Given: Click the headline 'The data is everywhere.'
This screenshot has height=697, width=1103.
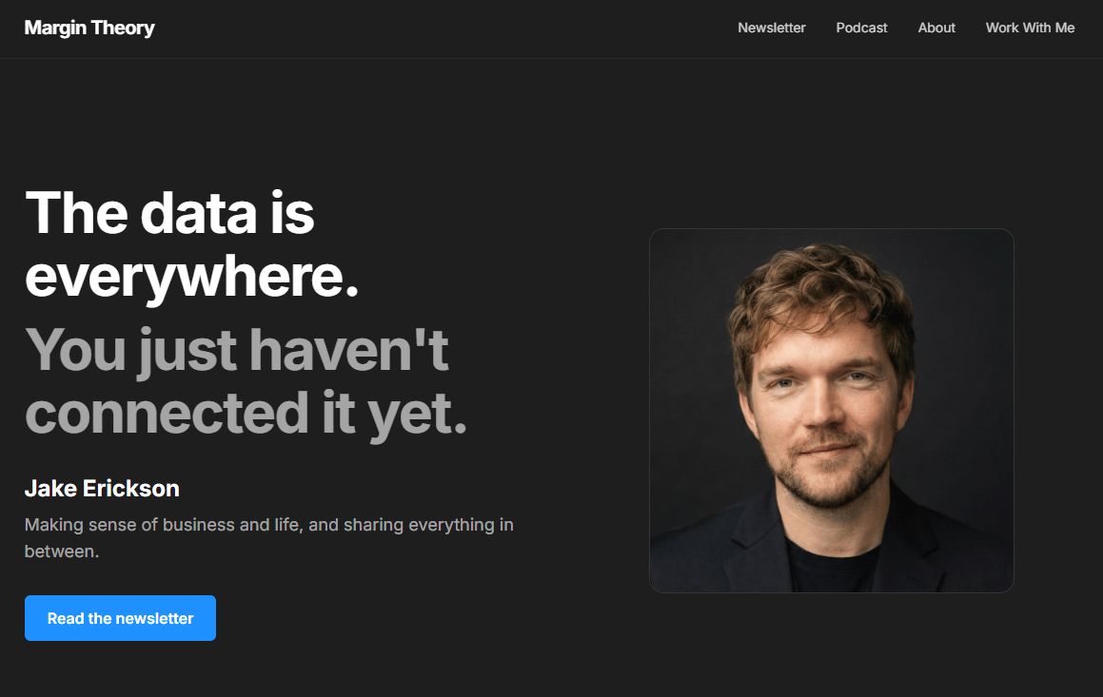Looking at the screenshot, I should click(x=191, y=244).
